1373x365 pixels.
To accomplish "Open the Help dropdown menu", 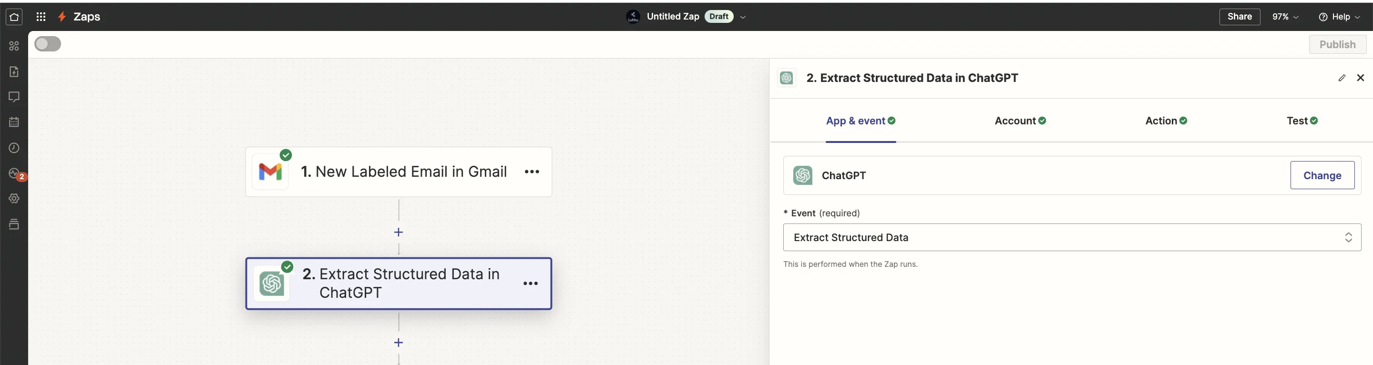I will pos(1339,17).
